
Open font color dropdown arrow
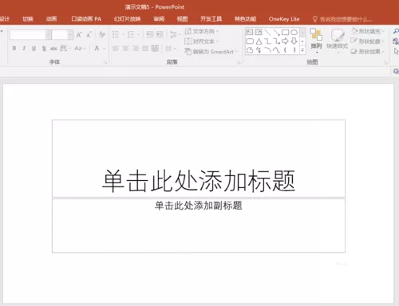coord(104,49)
